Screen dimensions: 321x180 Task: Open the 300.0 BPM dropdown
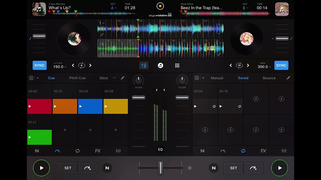pos(265,67)
